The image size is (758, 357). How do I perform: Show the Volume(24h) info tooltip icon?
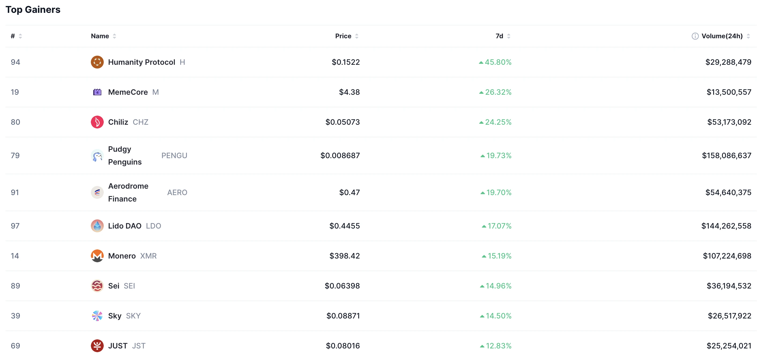695,36
